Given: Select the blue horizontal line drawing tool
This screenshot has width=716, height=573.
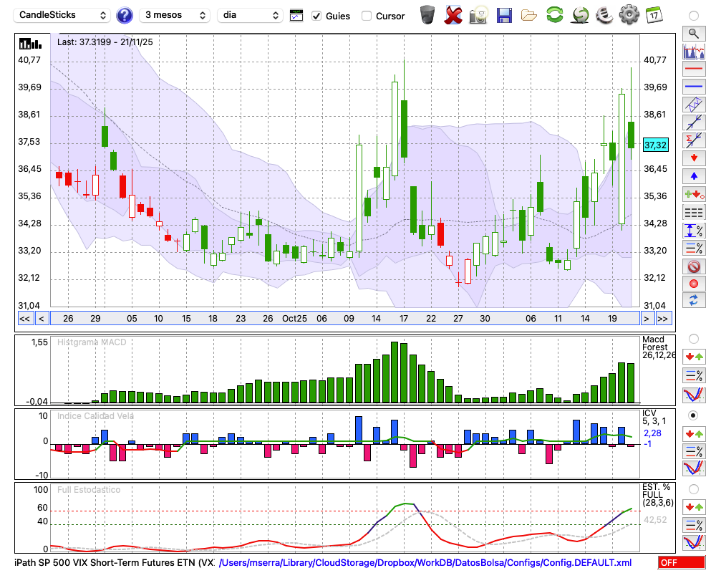Looking at the screenshot, I should [x=693, y=87].
